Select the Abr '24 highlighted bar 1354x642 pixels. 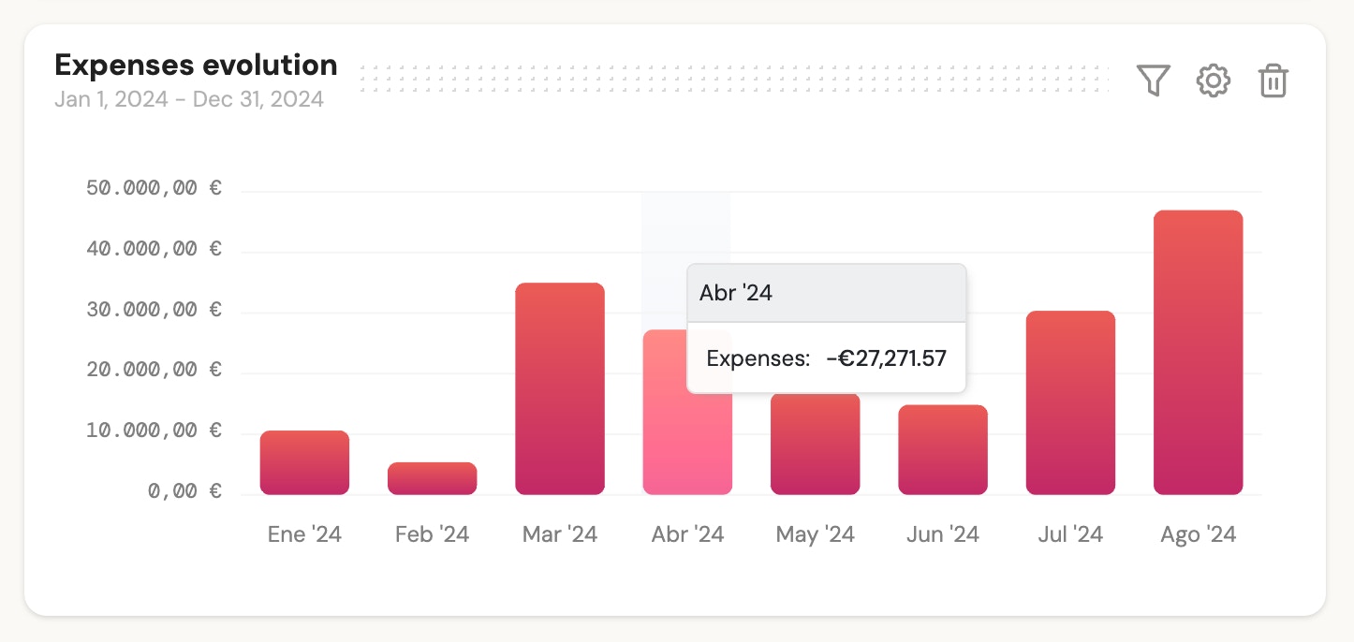[687, 449]
